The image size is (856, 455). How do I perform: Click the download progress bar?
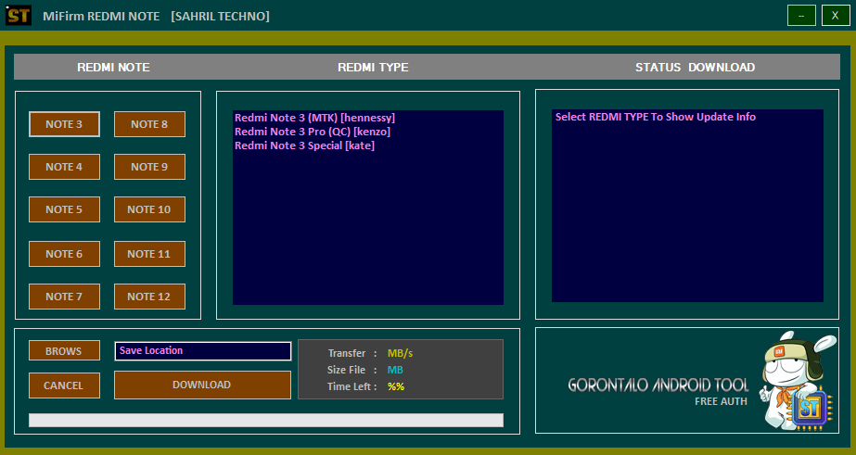(265, 420)
